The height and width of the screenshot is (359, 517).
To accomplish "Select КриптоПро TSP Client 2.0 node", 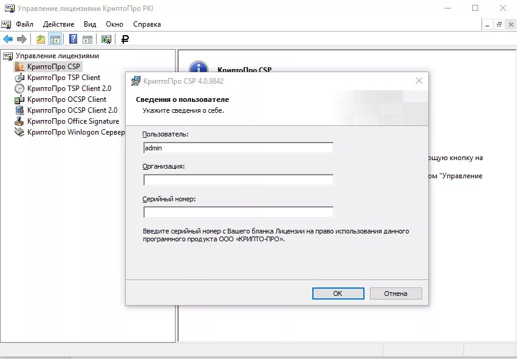I will coord(69,89).
